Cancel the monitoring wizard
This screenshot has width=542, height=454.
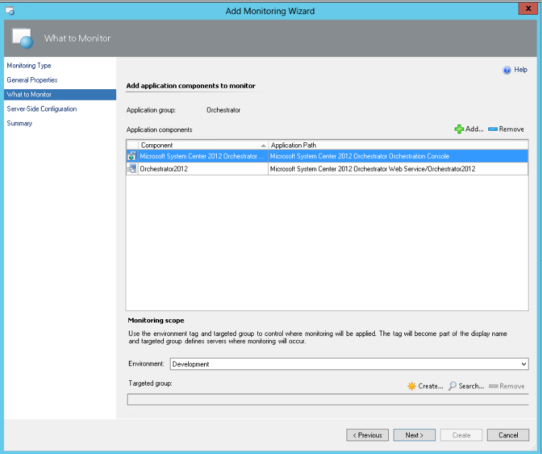[x=508, y=435]
